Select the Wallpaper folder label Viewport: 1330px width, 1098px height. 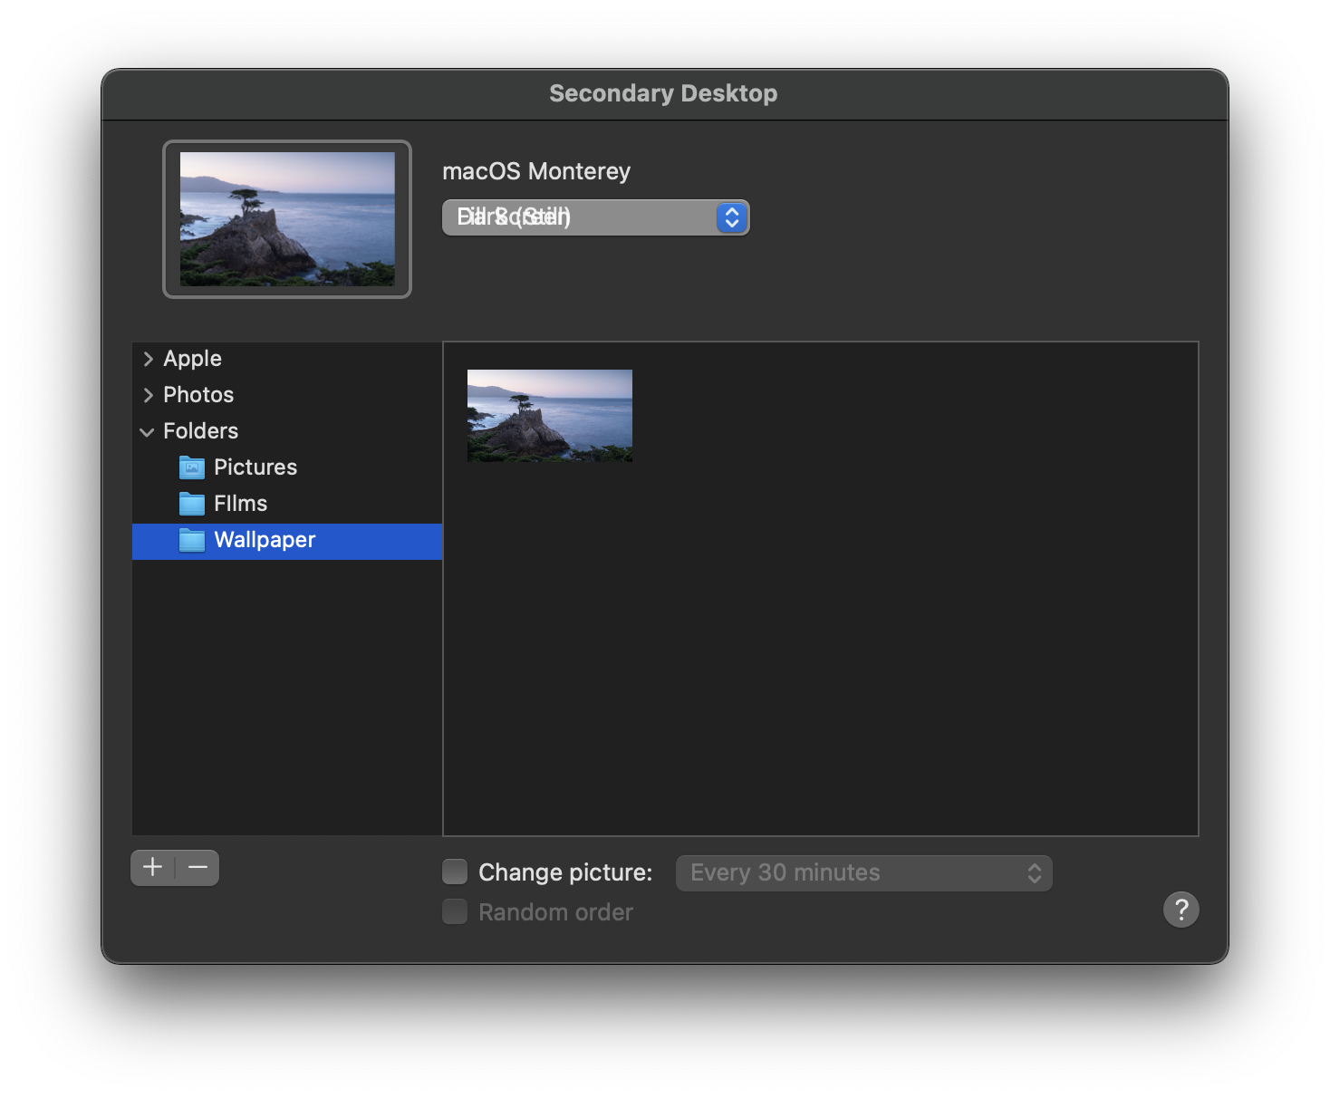[x=265, y=540]
